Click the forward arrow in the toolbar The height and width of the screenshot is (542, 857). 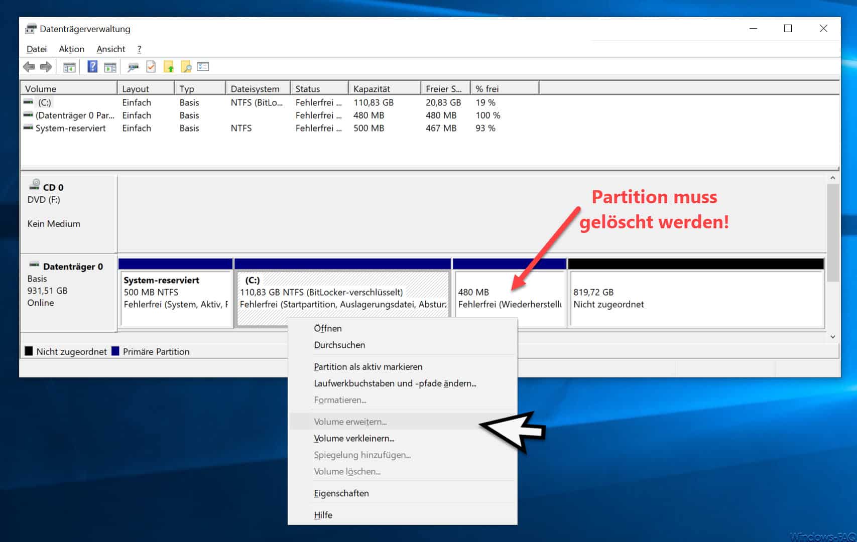click(x=46, y=67)
